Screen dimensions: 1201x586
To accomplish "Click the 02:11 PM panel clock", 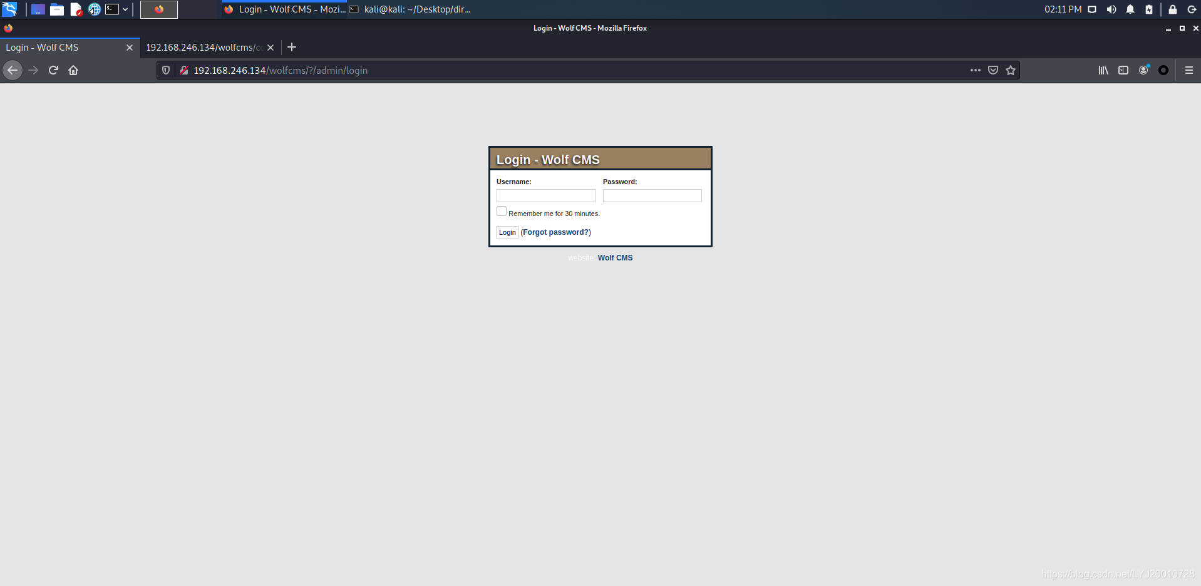I will point(1063,9).
